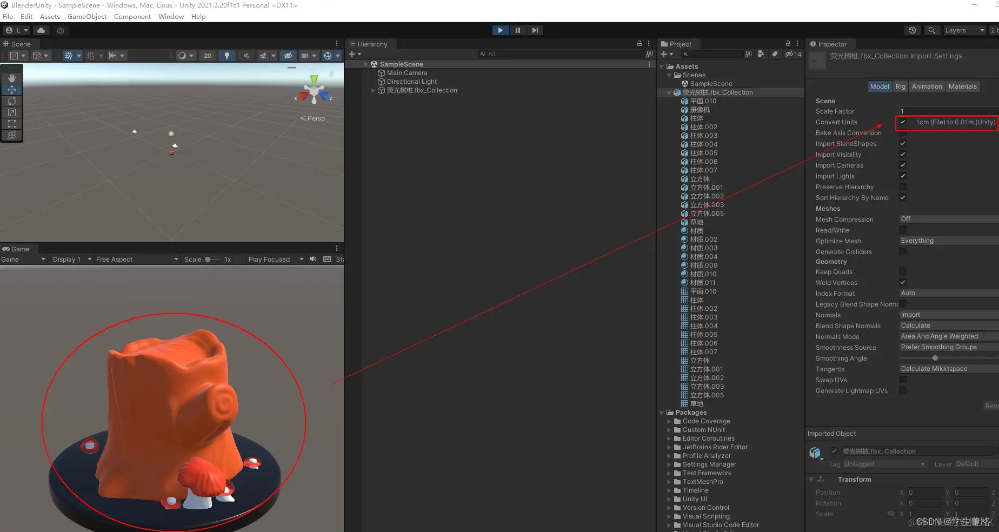Toggle Import Cameras checkbox

tap(903, 165)
